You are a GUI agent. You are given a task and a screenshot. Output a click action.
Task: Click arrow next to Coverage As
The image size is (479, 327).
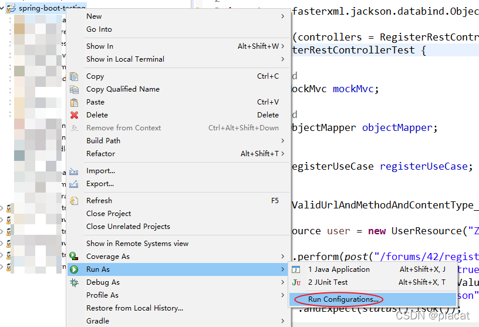[283, 257]
